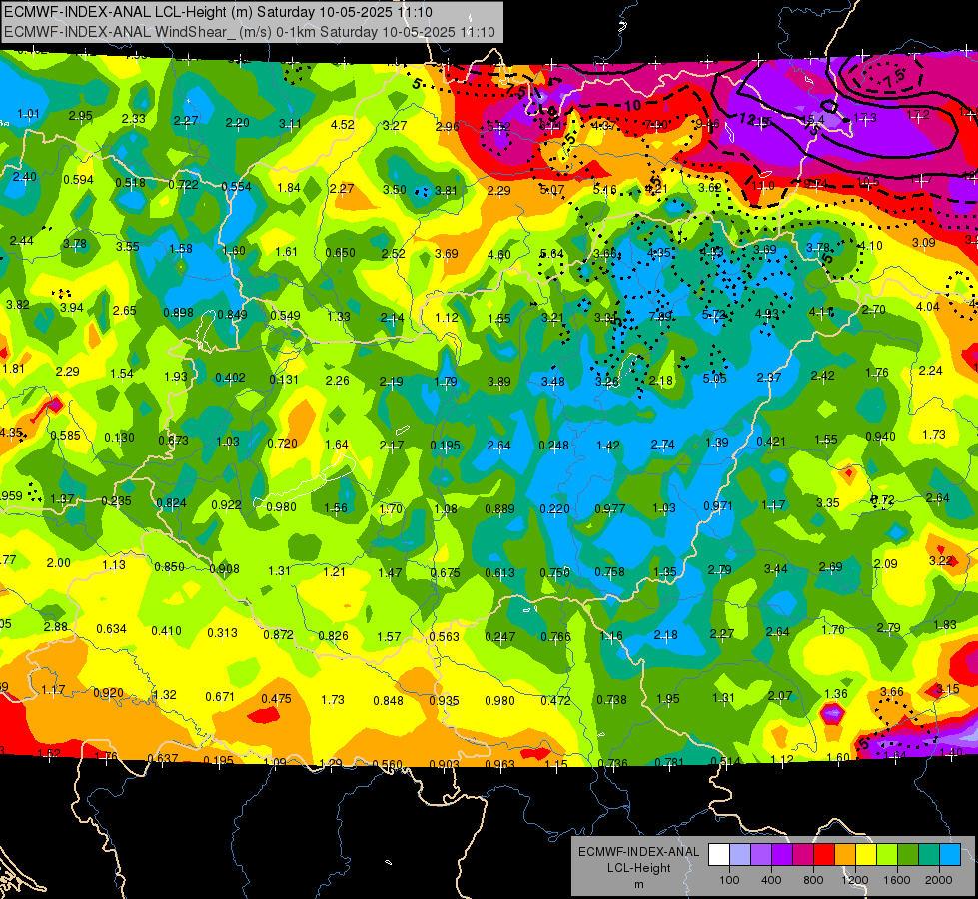The width and height of the screenshot is (978, 899).
Task: Click the legend tick label 400
Action: tap(771, 880)
